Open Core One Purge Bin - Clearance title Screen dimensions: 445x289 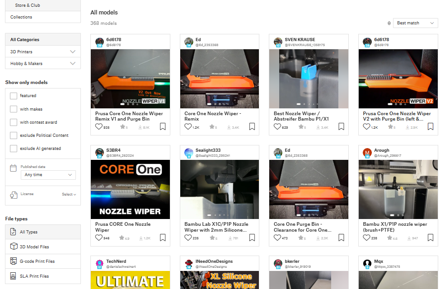[x=303, y=227]
